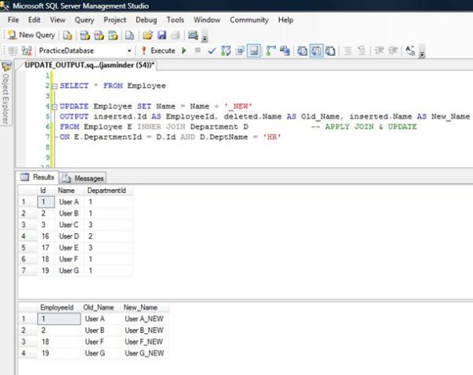Toggle Include Actual Execution Plan
This screenshot has width=473, height=375.
tap(270, 50)
